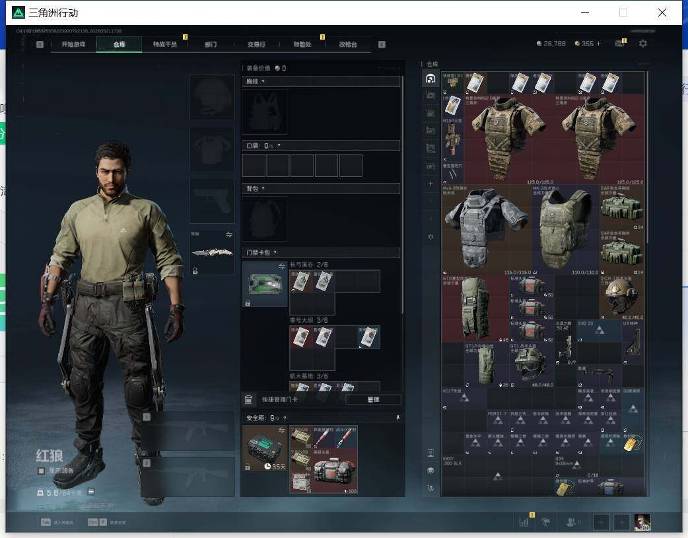Click the left tab-navigation arrow icon
This screenshot has width=688, height=538.
40,44
